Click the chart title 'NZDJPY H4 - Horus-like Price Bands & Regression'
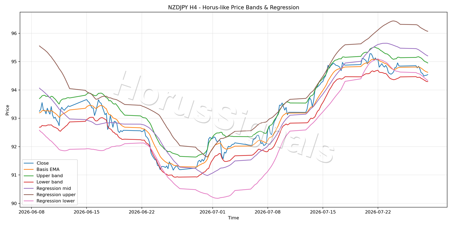Screen dimensions: 452x226 (x=233, y=8)
